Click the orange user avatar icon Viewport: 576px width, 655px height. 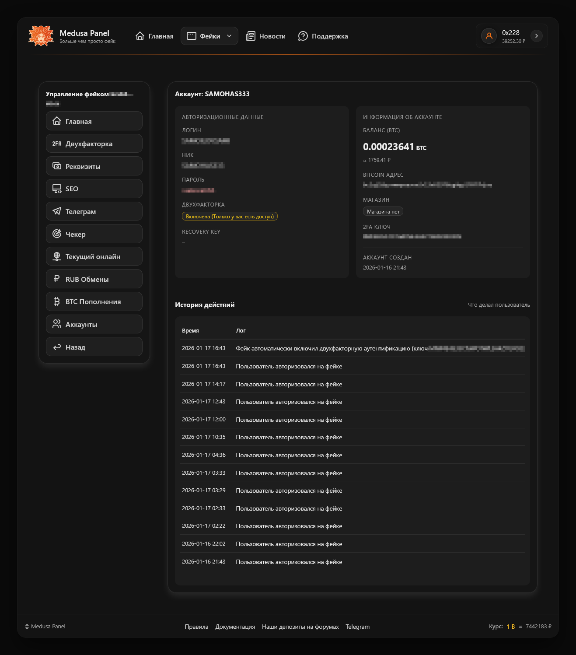pyautogui.click(x=489, y=36)
